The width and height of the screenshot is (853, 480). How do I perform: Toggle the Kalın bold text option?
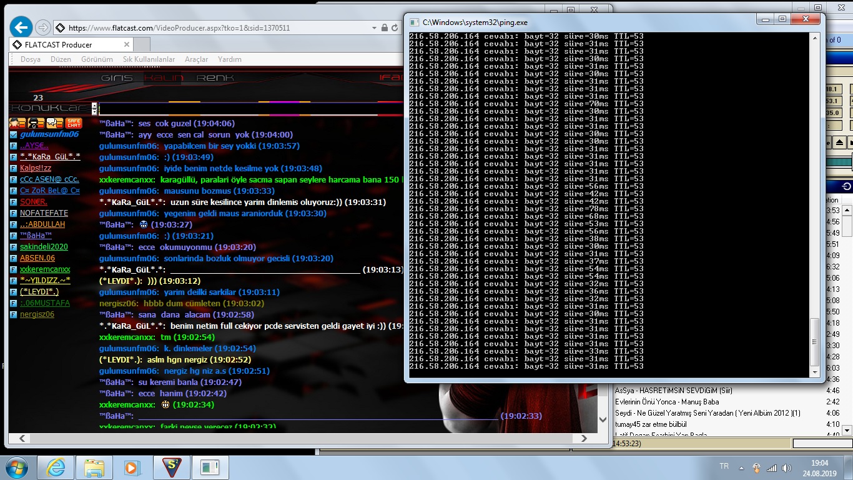(164, 78)
